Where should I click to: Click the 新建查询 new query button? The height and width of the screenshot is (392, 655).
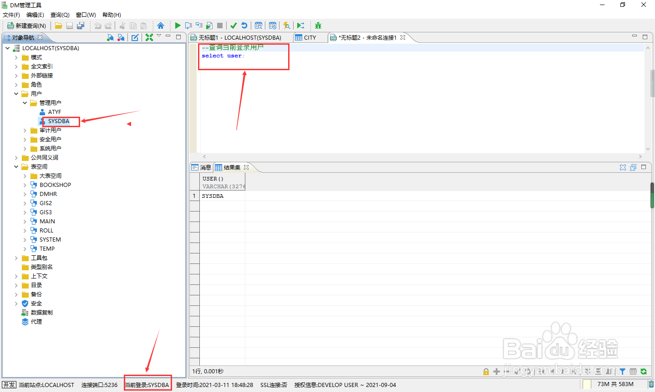(x=26, y=26)
